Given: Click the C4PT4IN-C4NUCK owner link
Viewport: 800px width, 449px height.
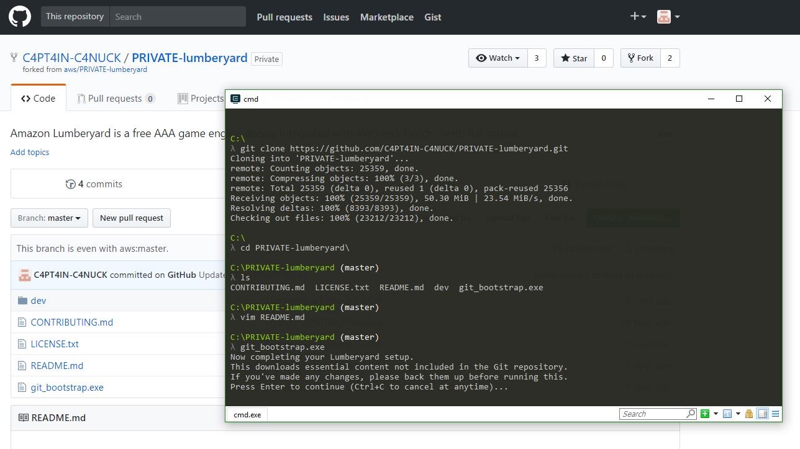Looking at the screenshot, I should [x=71, y=58].
